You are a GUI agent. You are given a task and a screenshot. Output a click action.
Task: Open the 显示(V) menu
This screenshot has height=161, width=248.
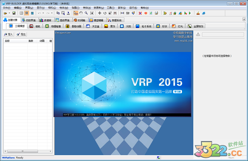[40, 8]
